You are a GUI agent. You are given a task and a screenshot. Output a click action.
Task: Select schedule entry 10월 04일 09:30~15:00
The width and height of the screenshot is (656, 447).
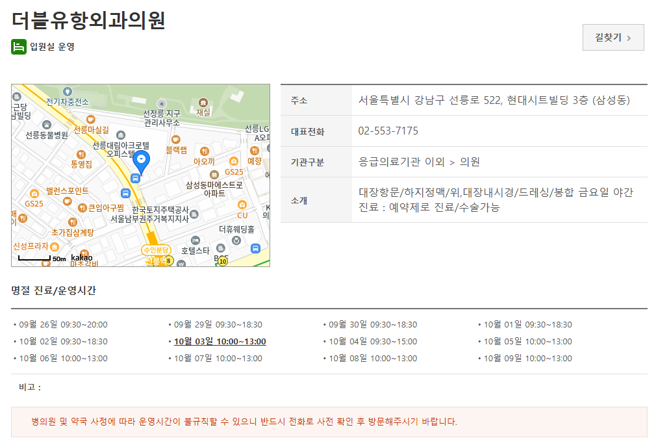(x=372, y=342)
